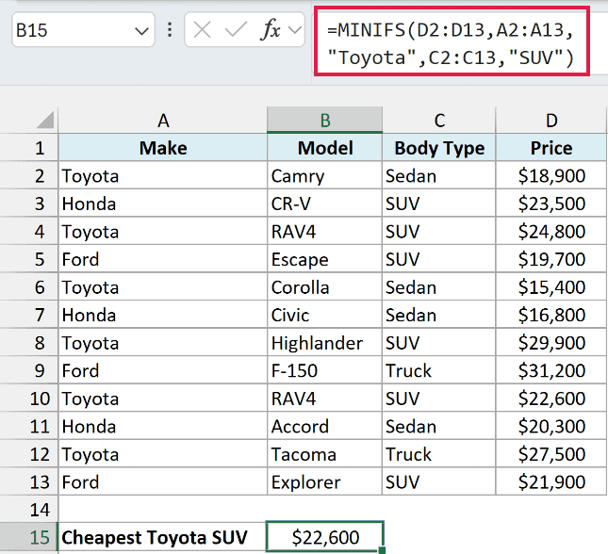Click the Enter checkmark formula icon

click(236, 30)
